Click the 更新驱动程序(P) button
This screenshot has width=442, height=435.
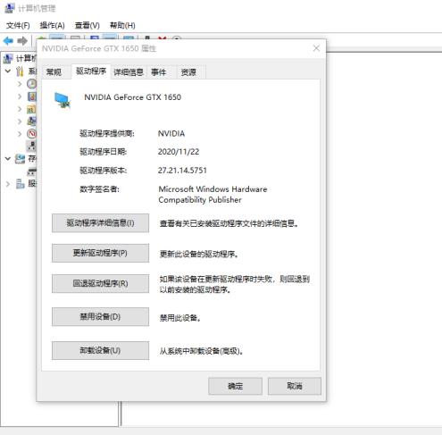(100, 253)
